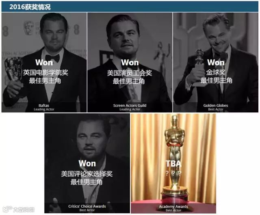
Task: Click the Won label on Golden Globes tile
Action: 216,62
